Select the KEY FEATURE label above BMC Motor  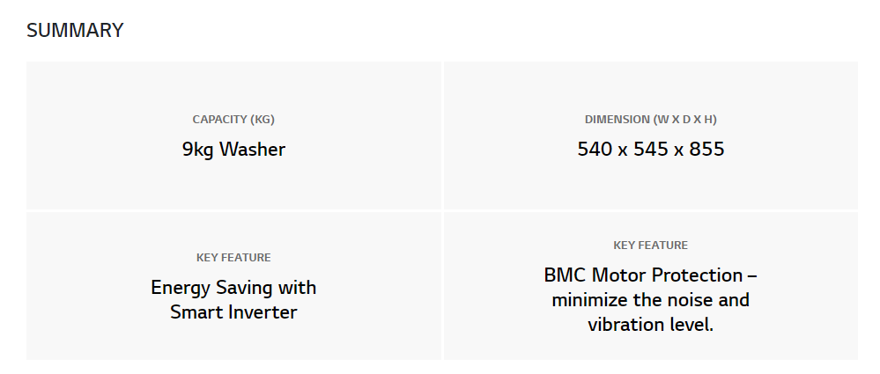[x=650, y=246]
